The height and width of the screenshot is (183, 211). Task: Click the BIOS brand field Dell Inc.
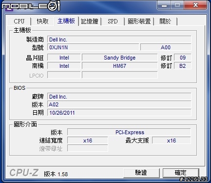[x=119, y=97]
